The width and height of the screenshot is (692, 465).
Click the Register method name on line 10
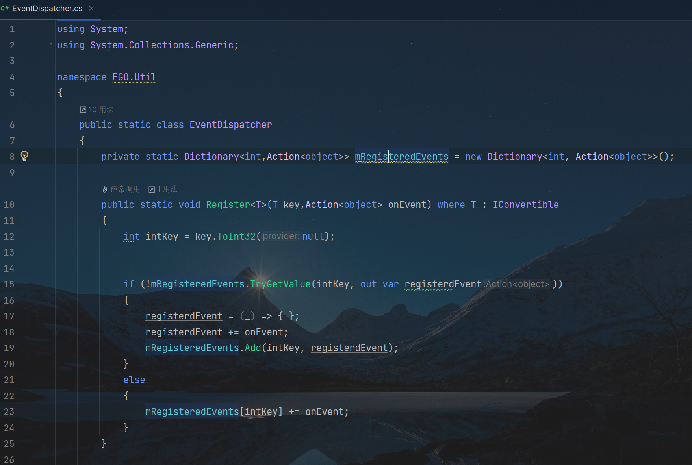pyautogui.click(x=228, y=205)
